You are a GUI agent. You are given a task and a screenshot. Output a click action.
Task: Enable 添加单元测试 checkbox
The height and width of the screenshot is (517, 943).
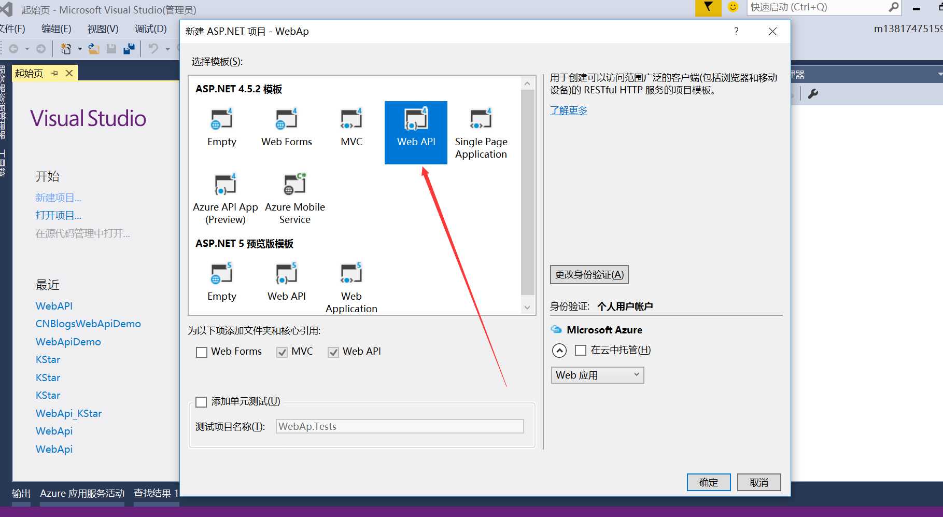tap(201, 402)
